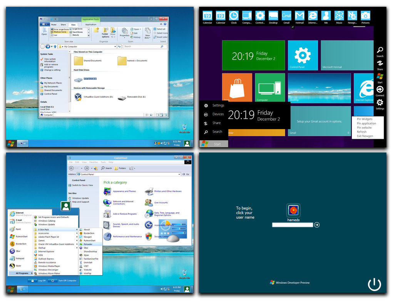
Task: Click the Me shortcut in Newgen top strip
Action: pos(326,18)
